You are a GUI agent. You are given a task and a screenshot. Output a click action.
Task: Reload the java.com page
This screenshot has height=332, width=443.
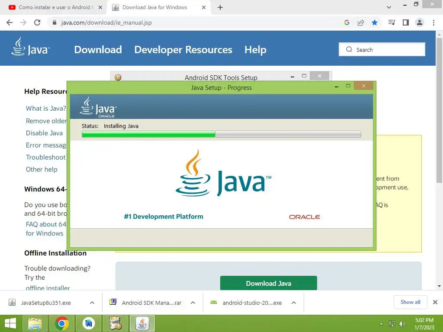(37, 22)
